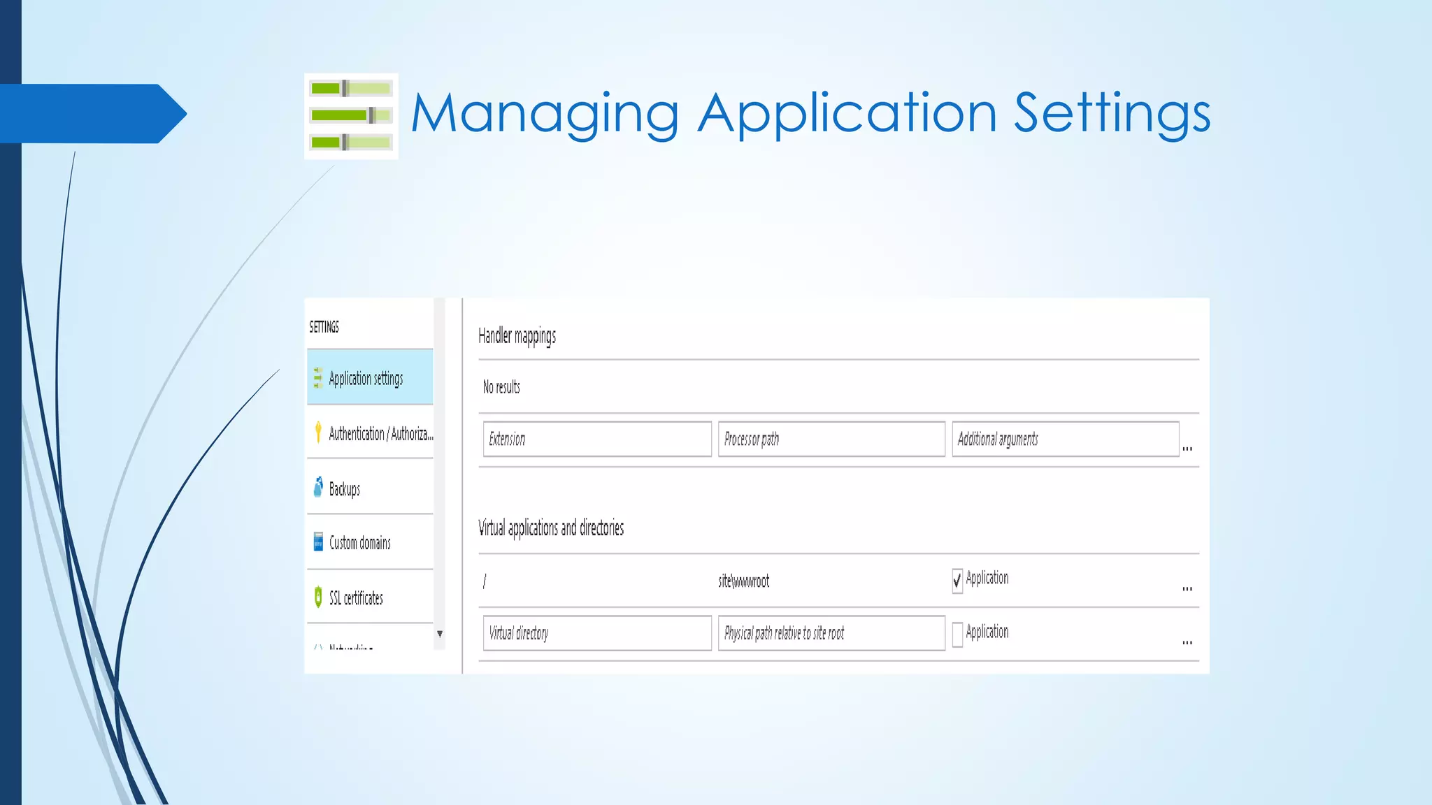Click the site\wwwroot path text
The height and width of the screenshot is (805, 1432).
click(743, 581)
